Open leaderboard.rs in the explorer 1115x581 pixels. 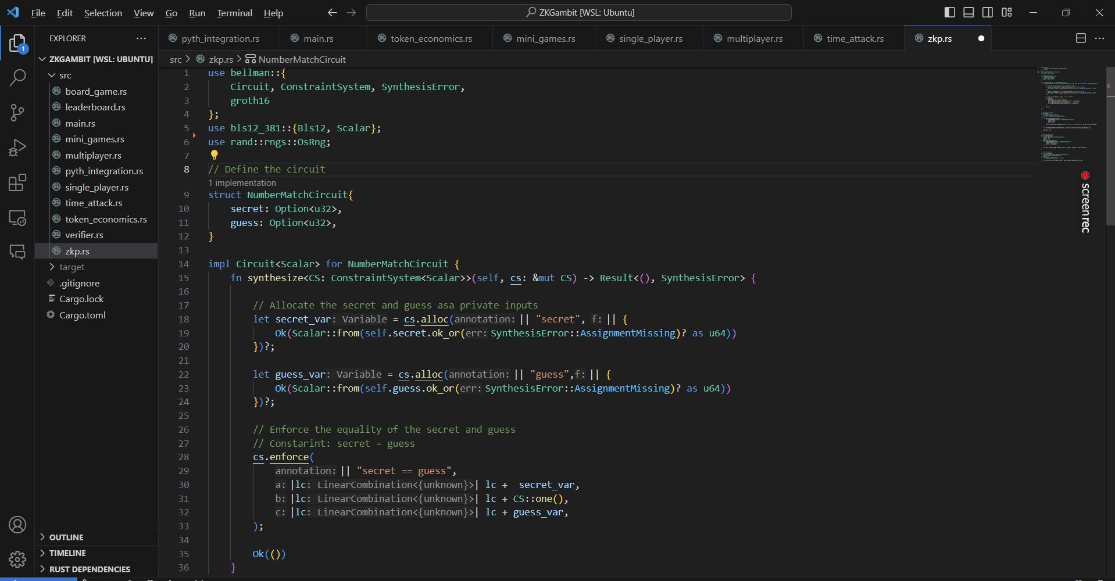96,107
